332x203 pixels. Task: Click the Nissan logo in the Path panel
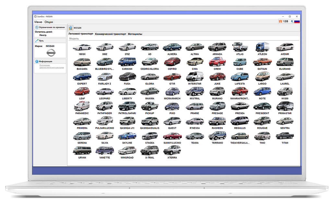point(51,52)
